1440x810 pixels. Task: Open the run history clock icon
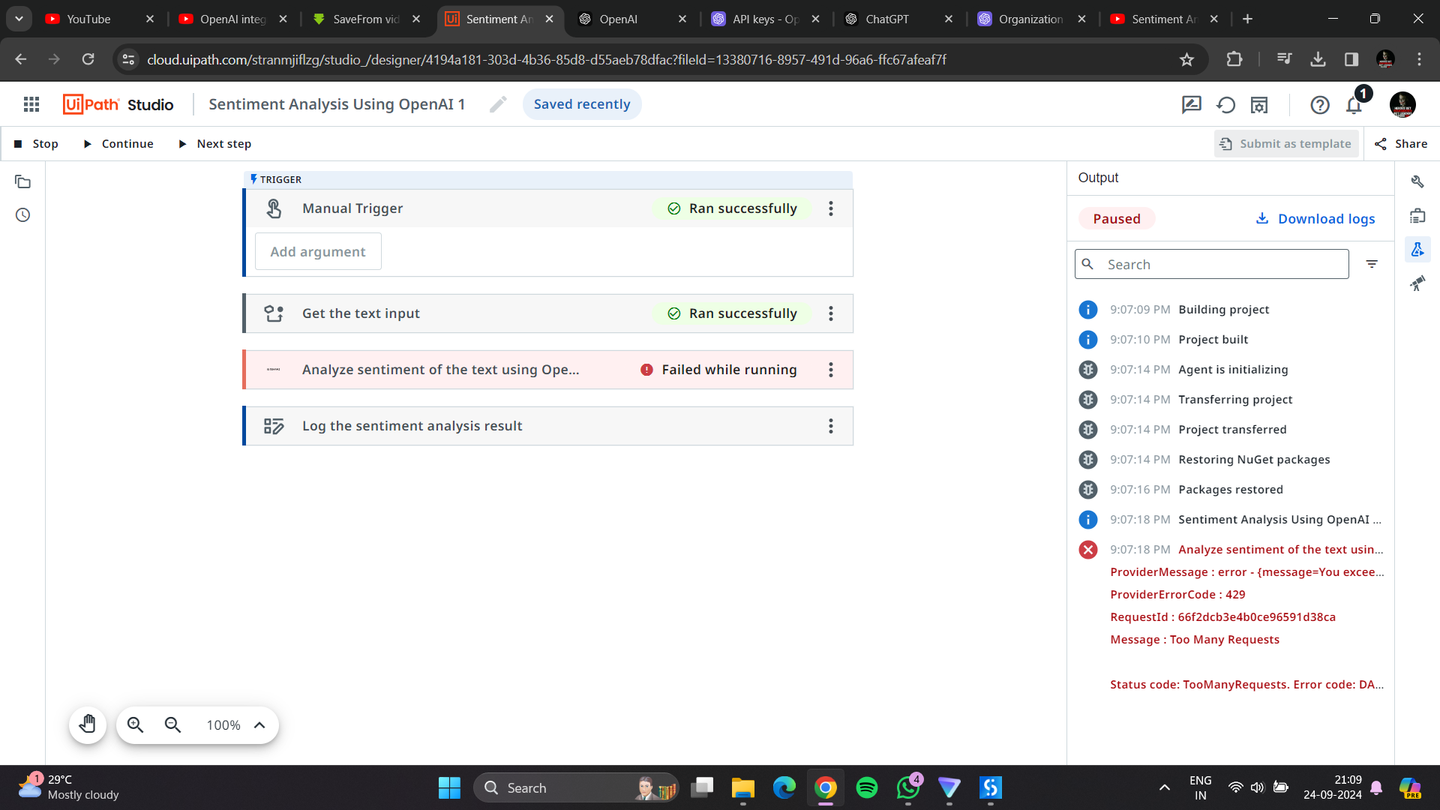click(22, 215)
